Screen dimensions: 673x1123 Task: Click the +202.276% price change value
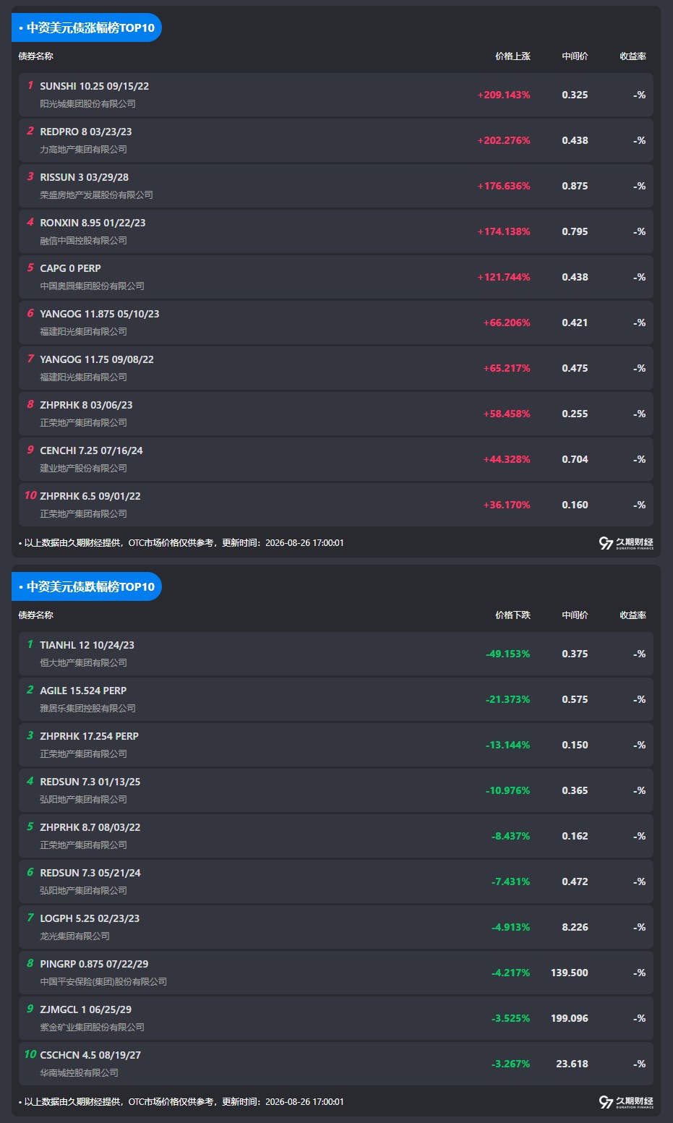click(x=504, y=140)
